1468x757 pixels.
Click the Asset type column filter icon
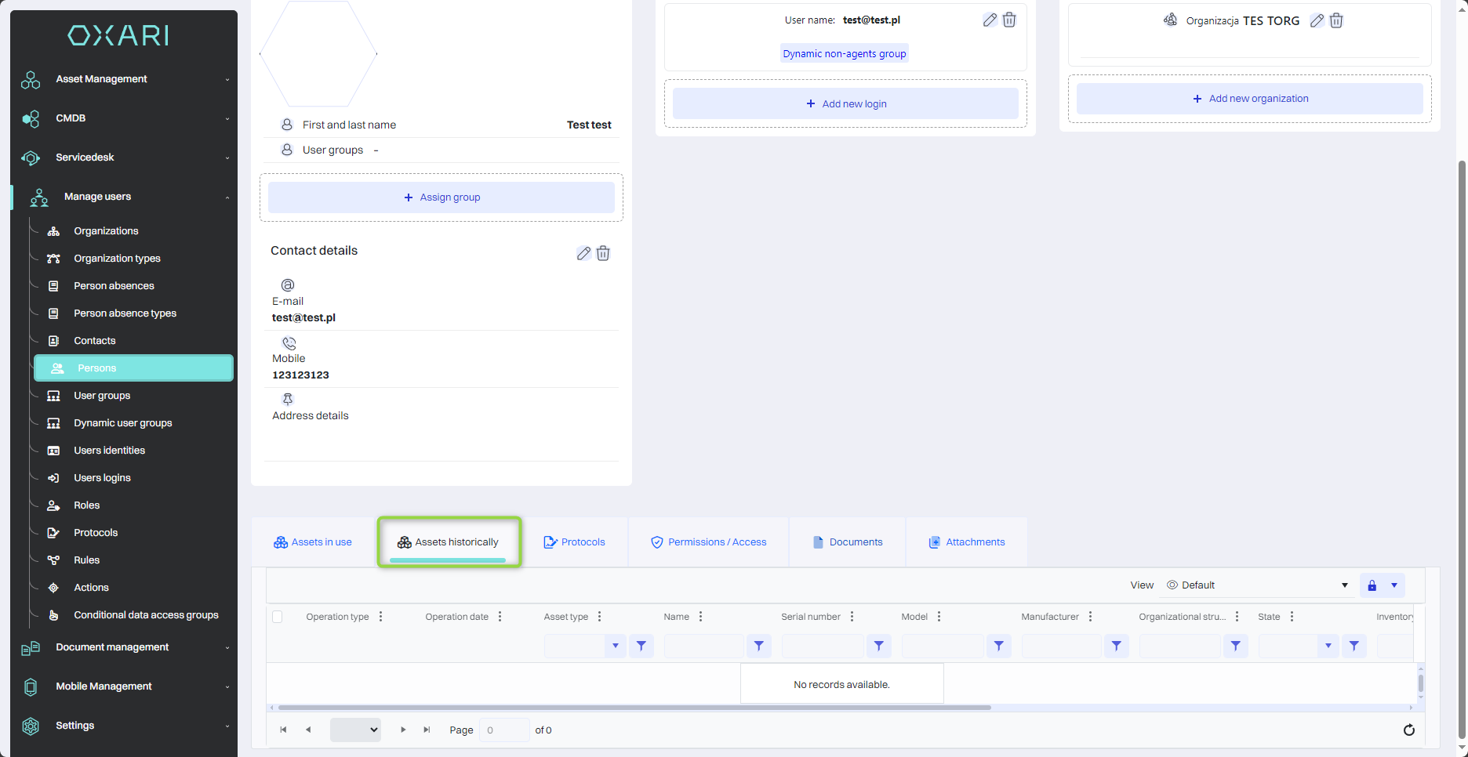(641, 646)
